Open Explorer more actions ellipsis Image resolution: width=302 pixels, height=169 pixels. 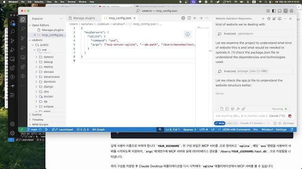pyautogui.click(x=61, y=19)
